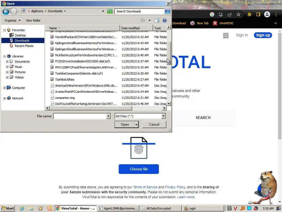Click the Choose file button

(139, 169)
